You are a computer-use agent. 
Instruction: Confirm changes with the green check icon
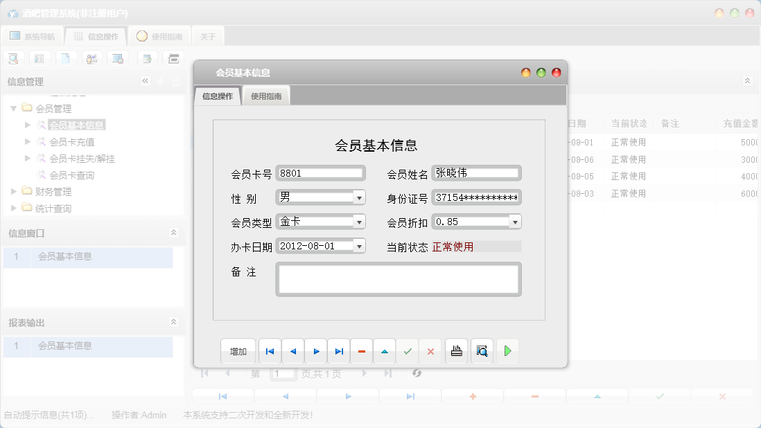(x=408, y=351)
